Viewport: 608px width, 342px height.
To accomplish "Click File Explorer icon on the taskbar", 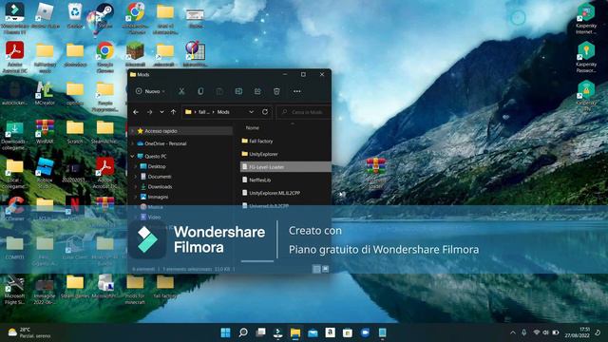I will click(x=295, y=332).
